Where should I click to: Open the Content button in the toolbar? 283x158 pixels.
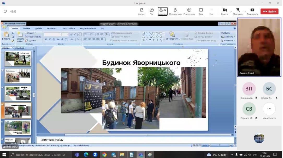tap(141, 11)
